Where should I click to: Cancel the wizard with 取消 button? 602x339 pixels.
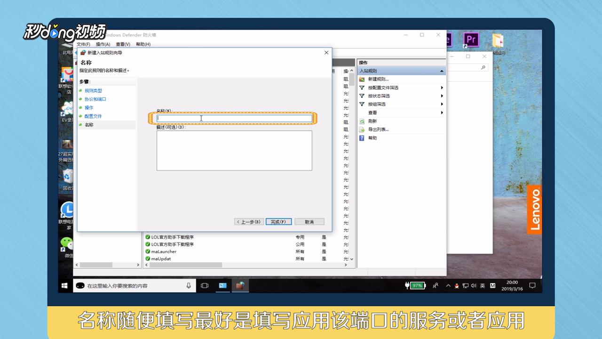pos(309,222)
